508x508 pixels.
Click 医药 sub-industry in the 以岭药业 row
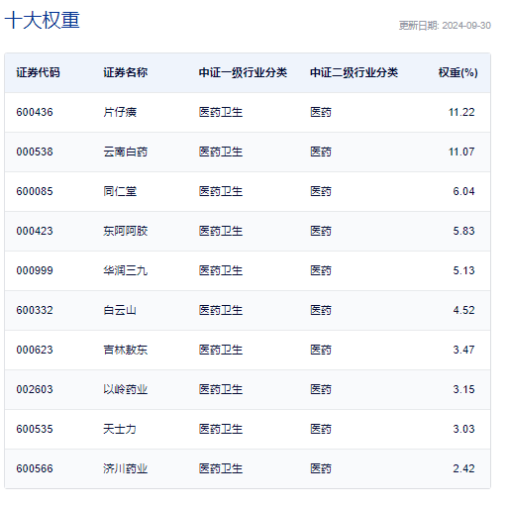(321, 389)
